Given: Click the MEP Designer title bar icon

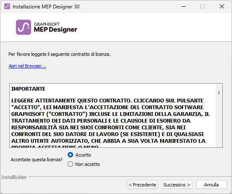Looking at the screenshot, I should coord(7,6).
